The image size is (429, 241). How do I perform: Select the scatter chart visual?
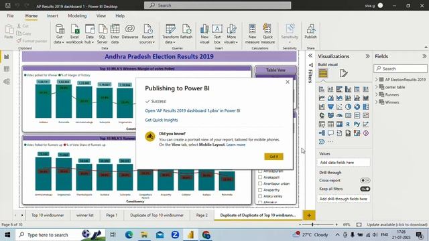339,106
